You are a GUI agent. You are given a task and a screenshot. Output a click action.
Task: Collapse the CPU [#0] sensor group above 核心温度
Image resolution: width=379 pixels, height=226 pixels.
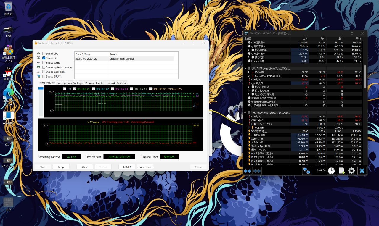(245, 68)
